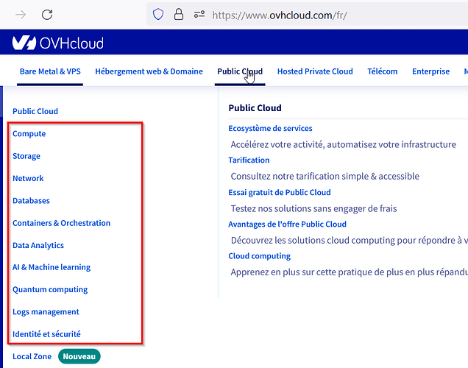Open the Bare Metal & VPS menu
Viewport: 468px width, 368px height.
click(x=50, y=71)
